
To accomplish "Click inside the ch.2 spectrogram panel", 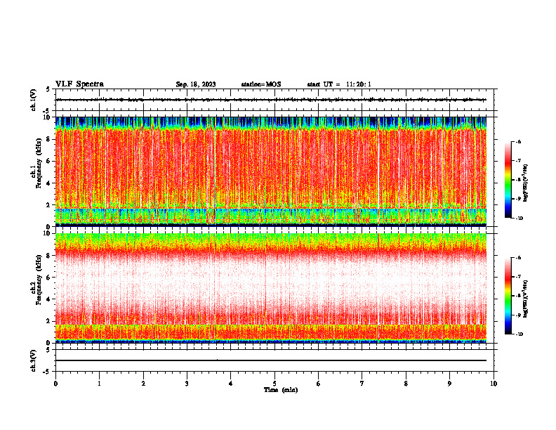I will [x=271, y=288].
